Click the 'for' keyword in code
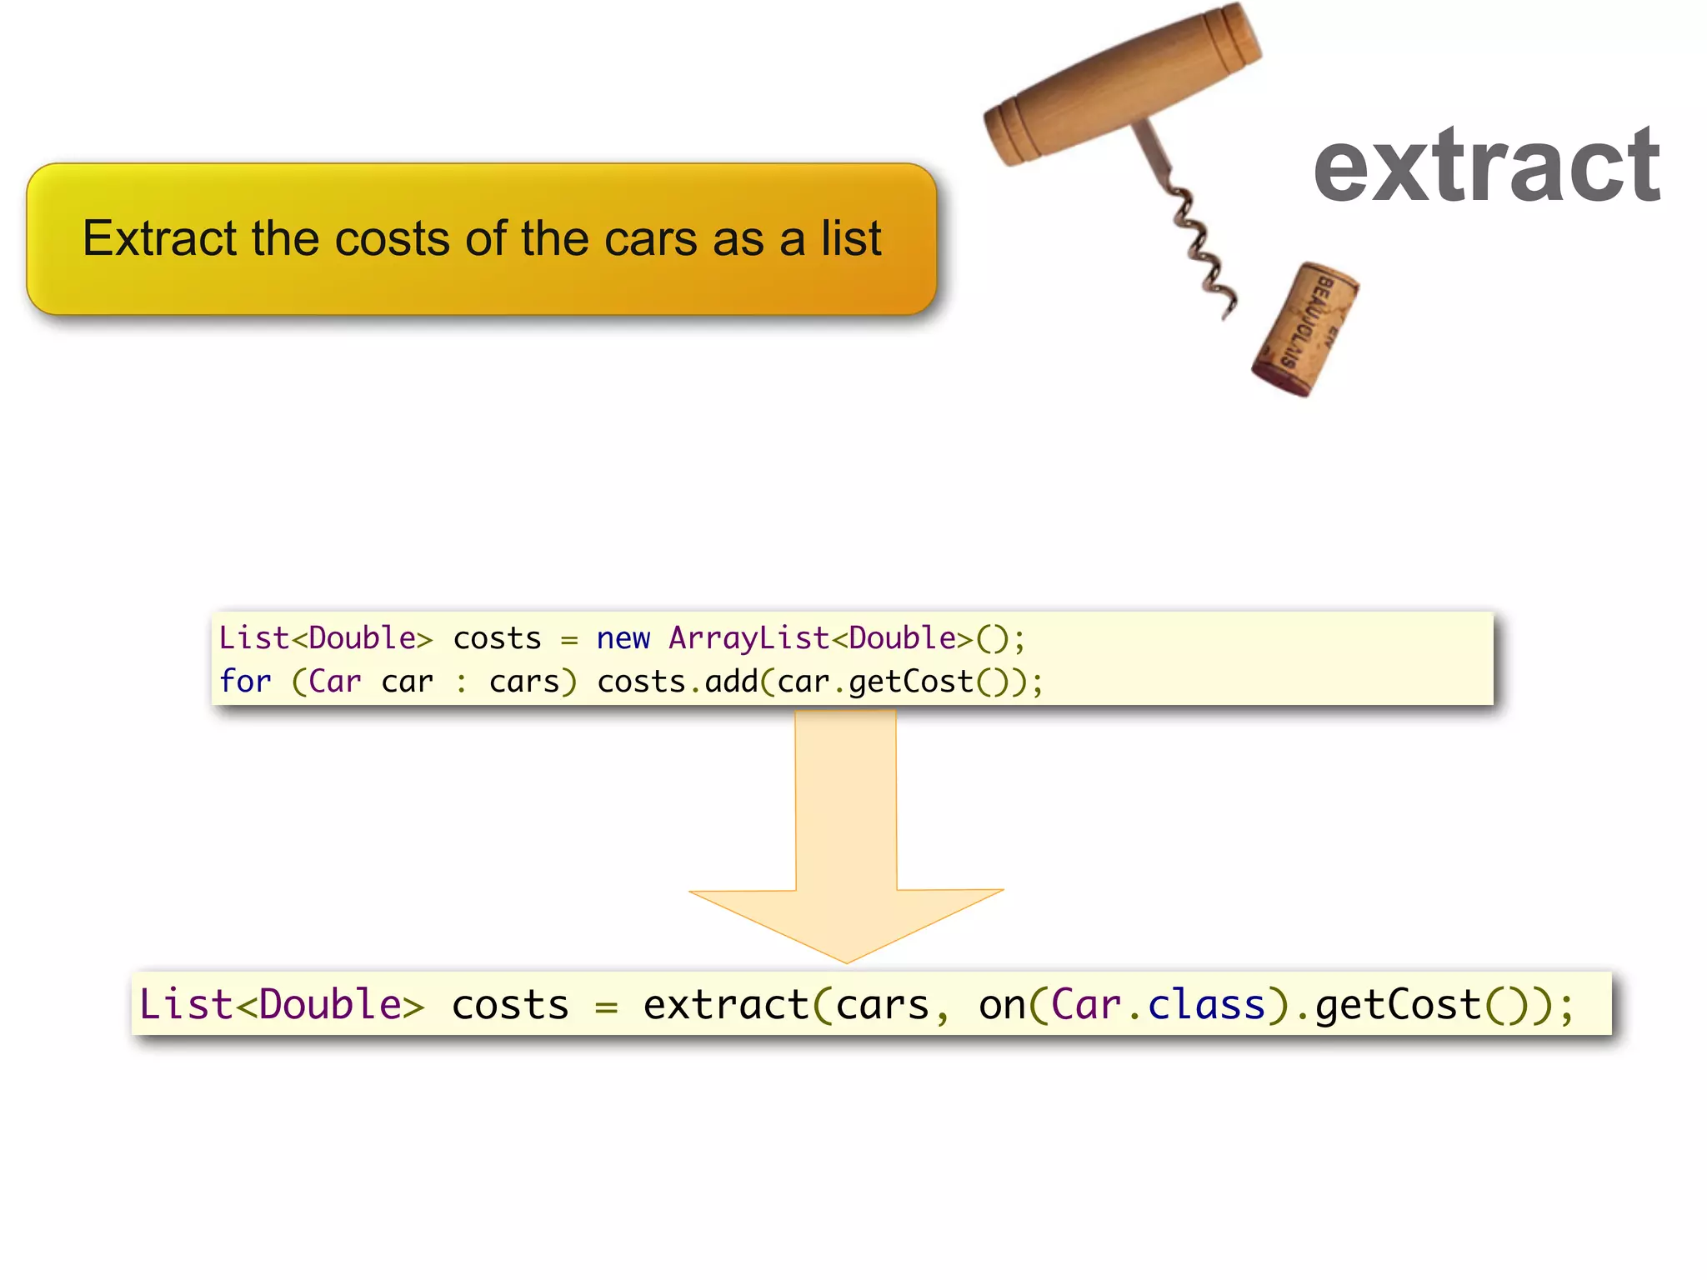This screenshot has width=1707, height=1280. tap(245, 682)
